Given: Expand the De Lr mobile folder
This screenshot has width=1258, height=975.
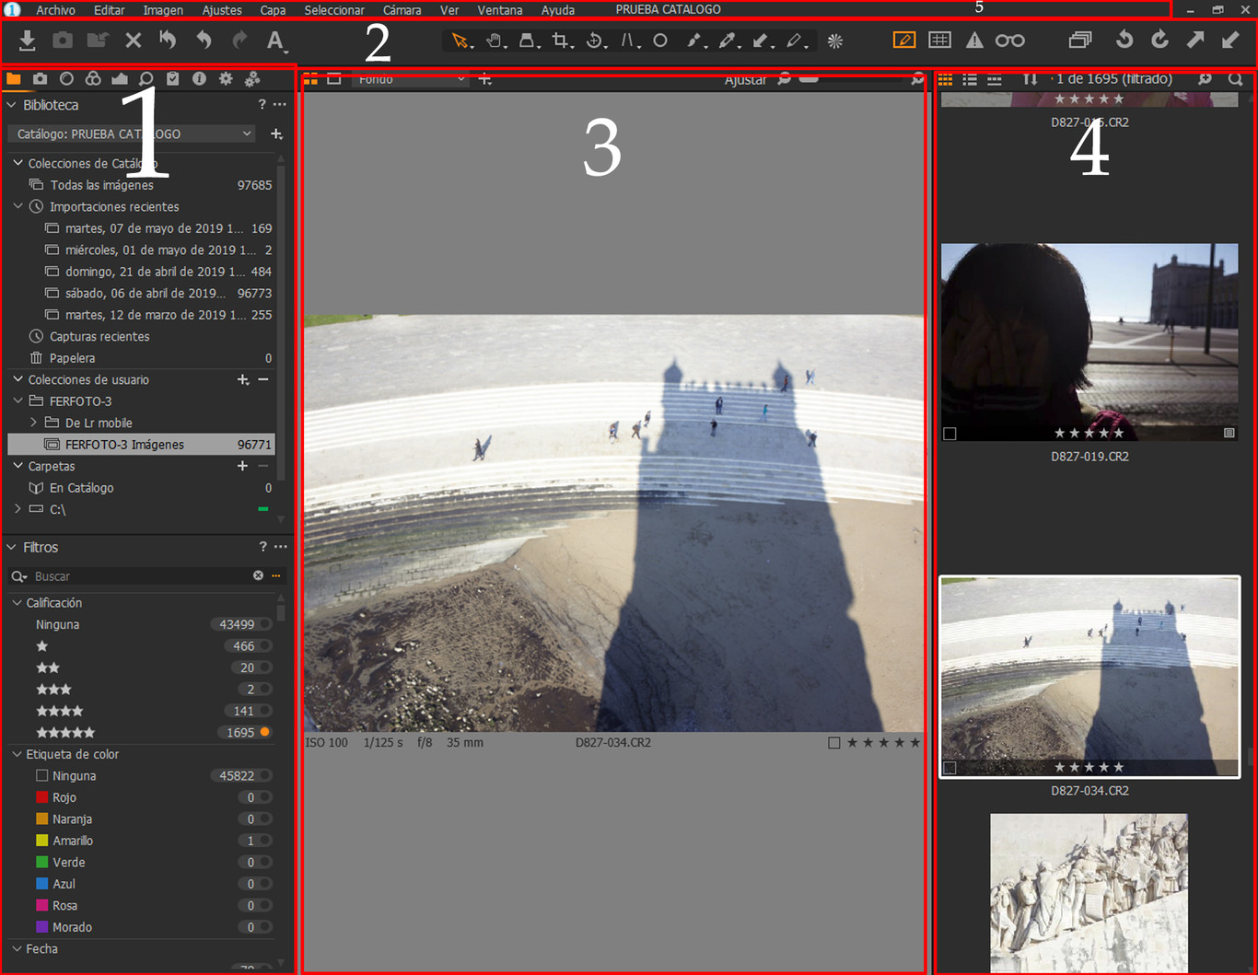Looking at the screenshot, I should click(x=34, y=423).
